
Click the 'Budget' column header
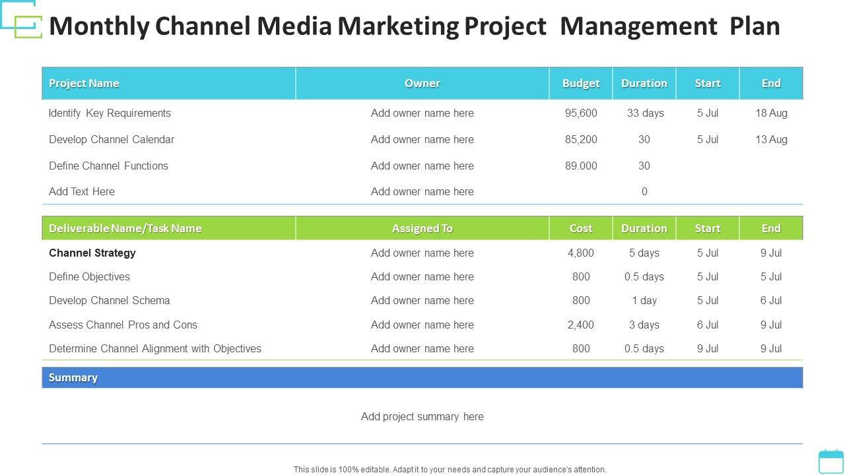[581, 83]
